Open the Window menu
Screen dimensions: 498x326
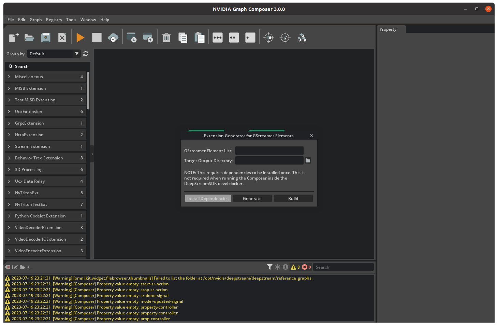pos(88,20)
